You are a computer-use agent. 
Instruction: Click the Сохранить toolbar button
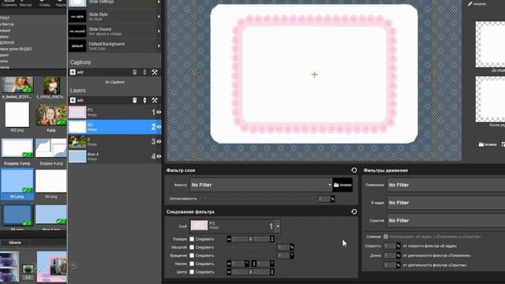tap(9, 3)
